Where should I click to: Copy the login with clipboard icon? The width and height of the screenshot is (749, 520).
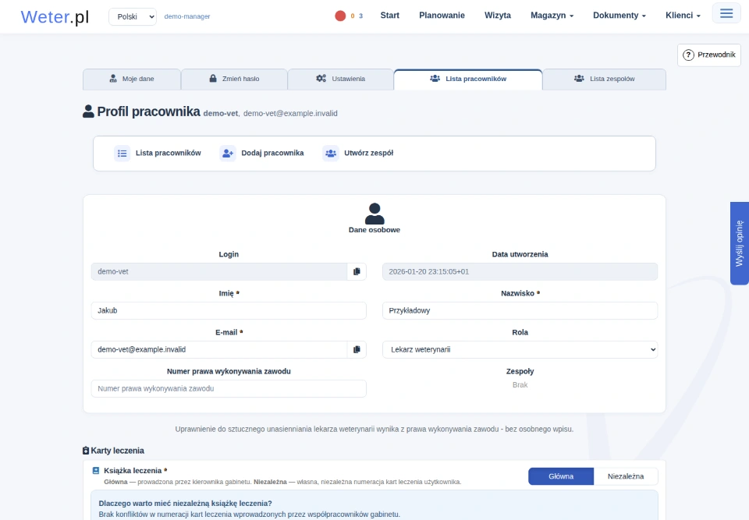(357, 272)
